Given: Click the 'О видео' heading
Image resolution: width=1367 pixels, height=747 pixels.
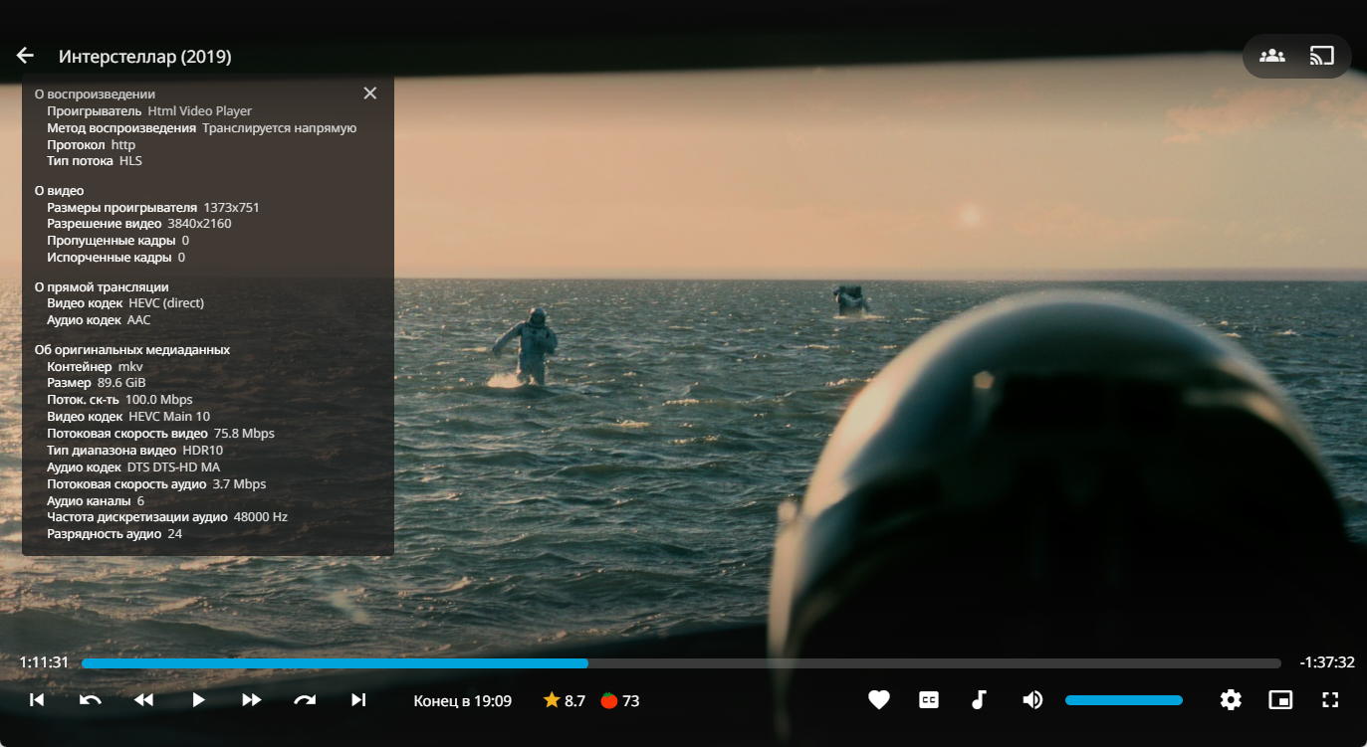Looking at the screenshot, I should click(x=60, y=191).
